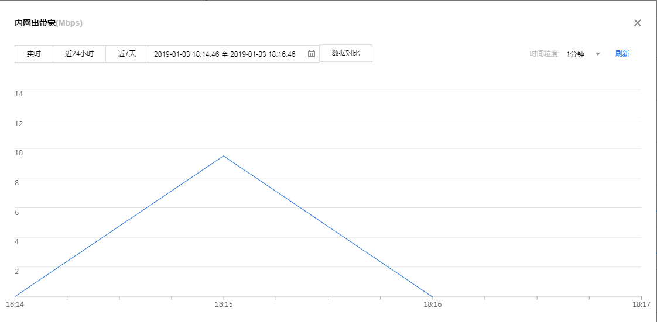Show the 近7天 time range
The image size is (657, 322).
click(x=126, y=54)
